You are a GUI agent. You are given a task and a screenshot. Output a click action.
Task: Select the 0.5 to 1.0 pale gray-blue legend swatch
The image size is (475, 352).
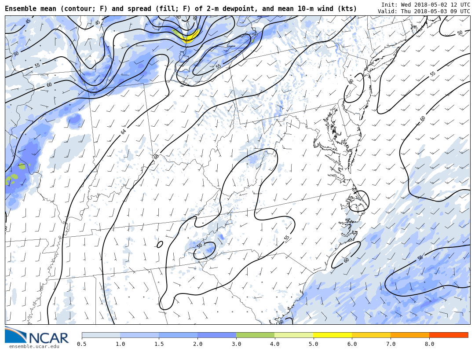coord(101,335)
